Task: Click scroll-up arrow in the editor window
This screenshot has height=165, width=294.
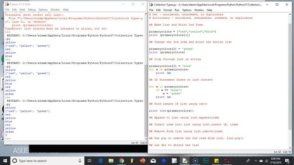Action: pyautogui.click(x=290, y=14)
